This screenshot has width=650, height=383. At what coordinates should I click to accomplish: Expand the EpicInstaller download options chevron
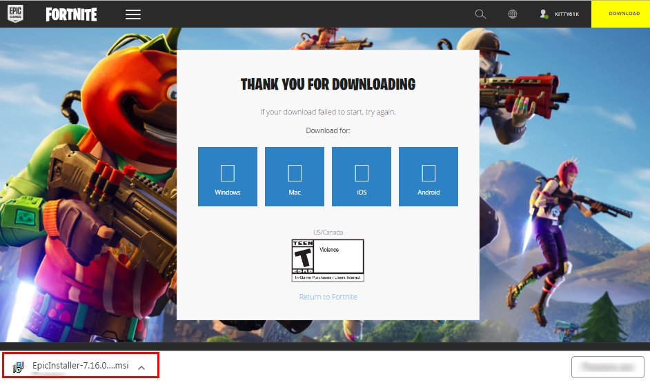point(141,367)
